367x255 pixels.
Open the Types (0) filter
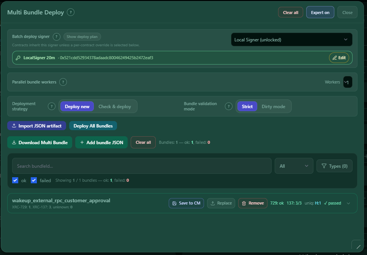[334, 166]
